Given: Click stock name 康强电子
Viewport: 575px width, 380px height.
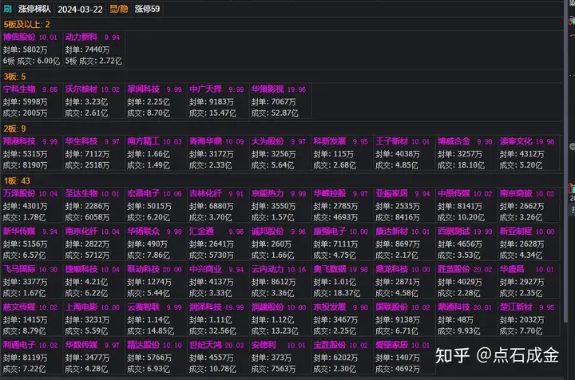Looking at the screenshot, I should coord(329,232).
